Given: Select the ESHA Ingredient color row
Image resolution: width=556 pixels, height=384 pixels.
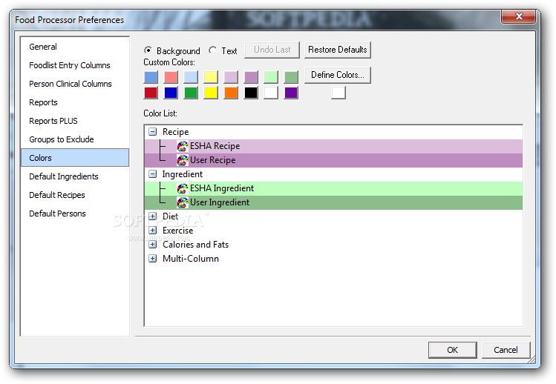Looking at the screenshot, I should [x=333, y=188].
